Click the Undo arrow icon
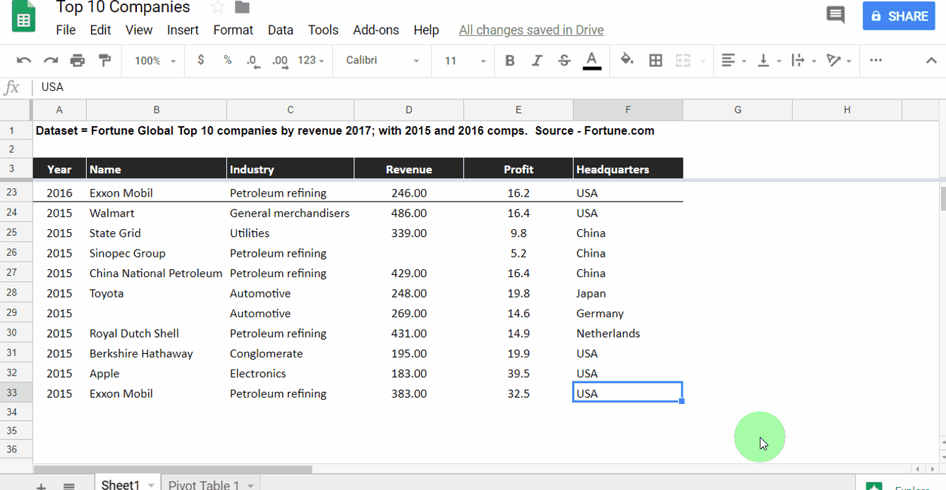 [24, 61]
